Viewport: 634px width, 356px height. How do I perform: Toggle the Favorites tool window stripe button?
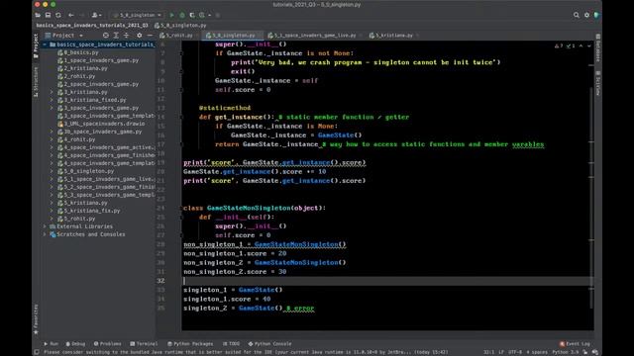[x=36, y=319]
